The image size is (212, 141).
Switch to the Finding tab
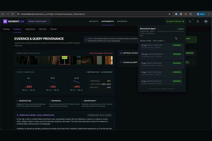[6, 29]
